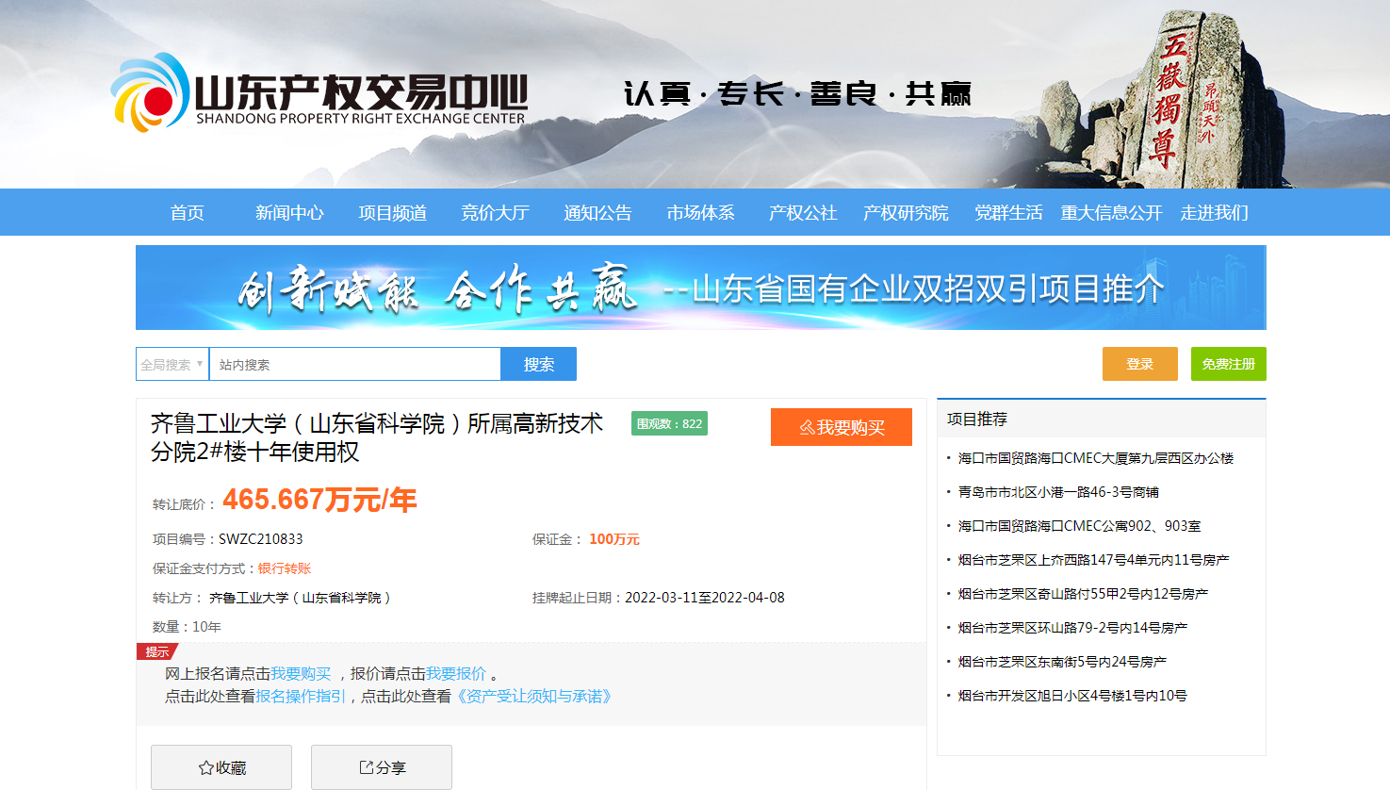
Task: Open 烟台奇山路付55甲2号内12号房产 project
Action: point(1083,594)
